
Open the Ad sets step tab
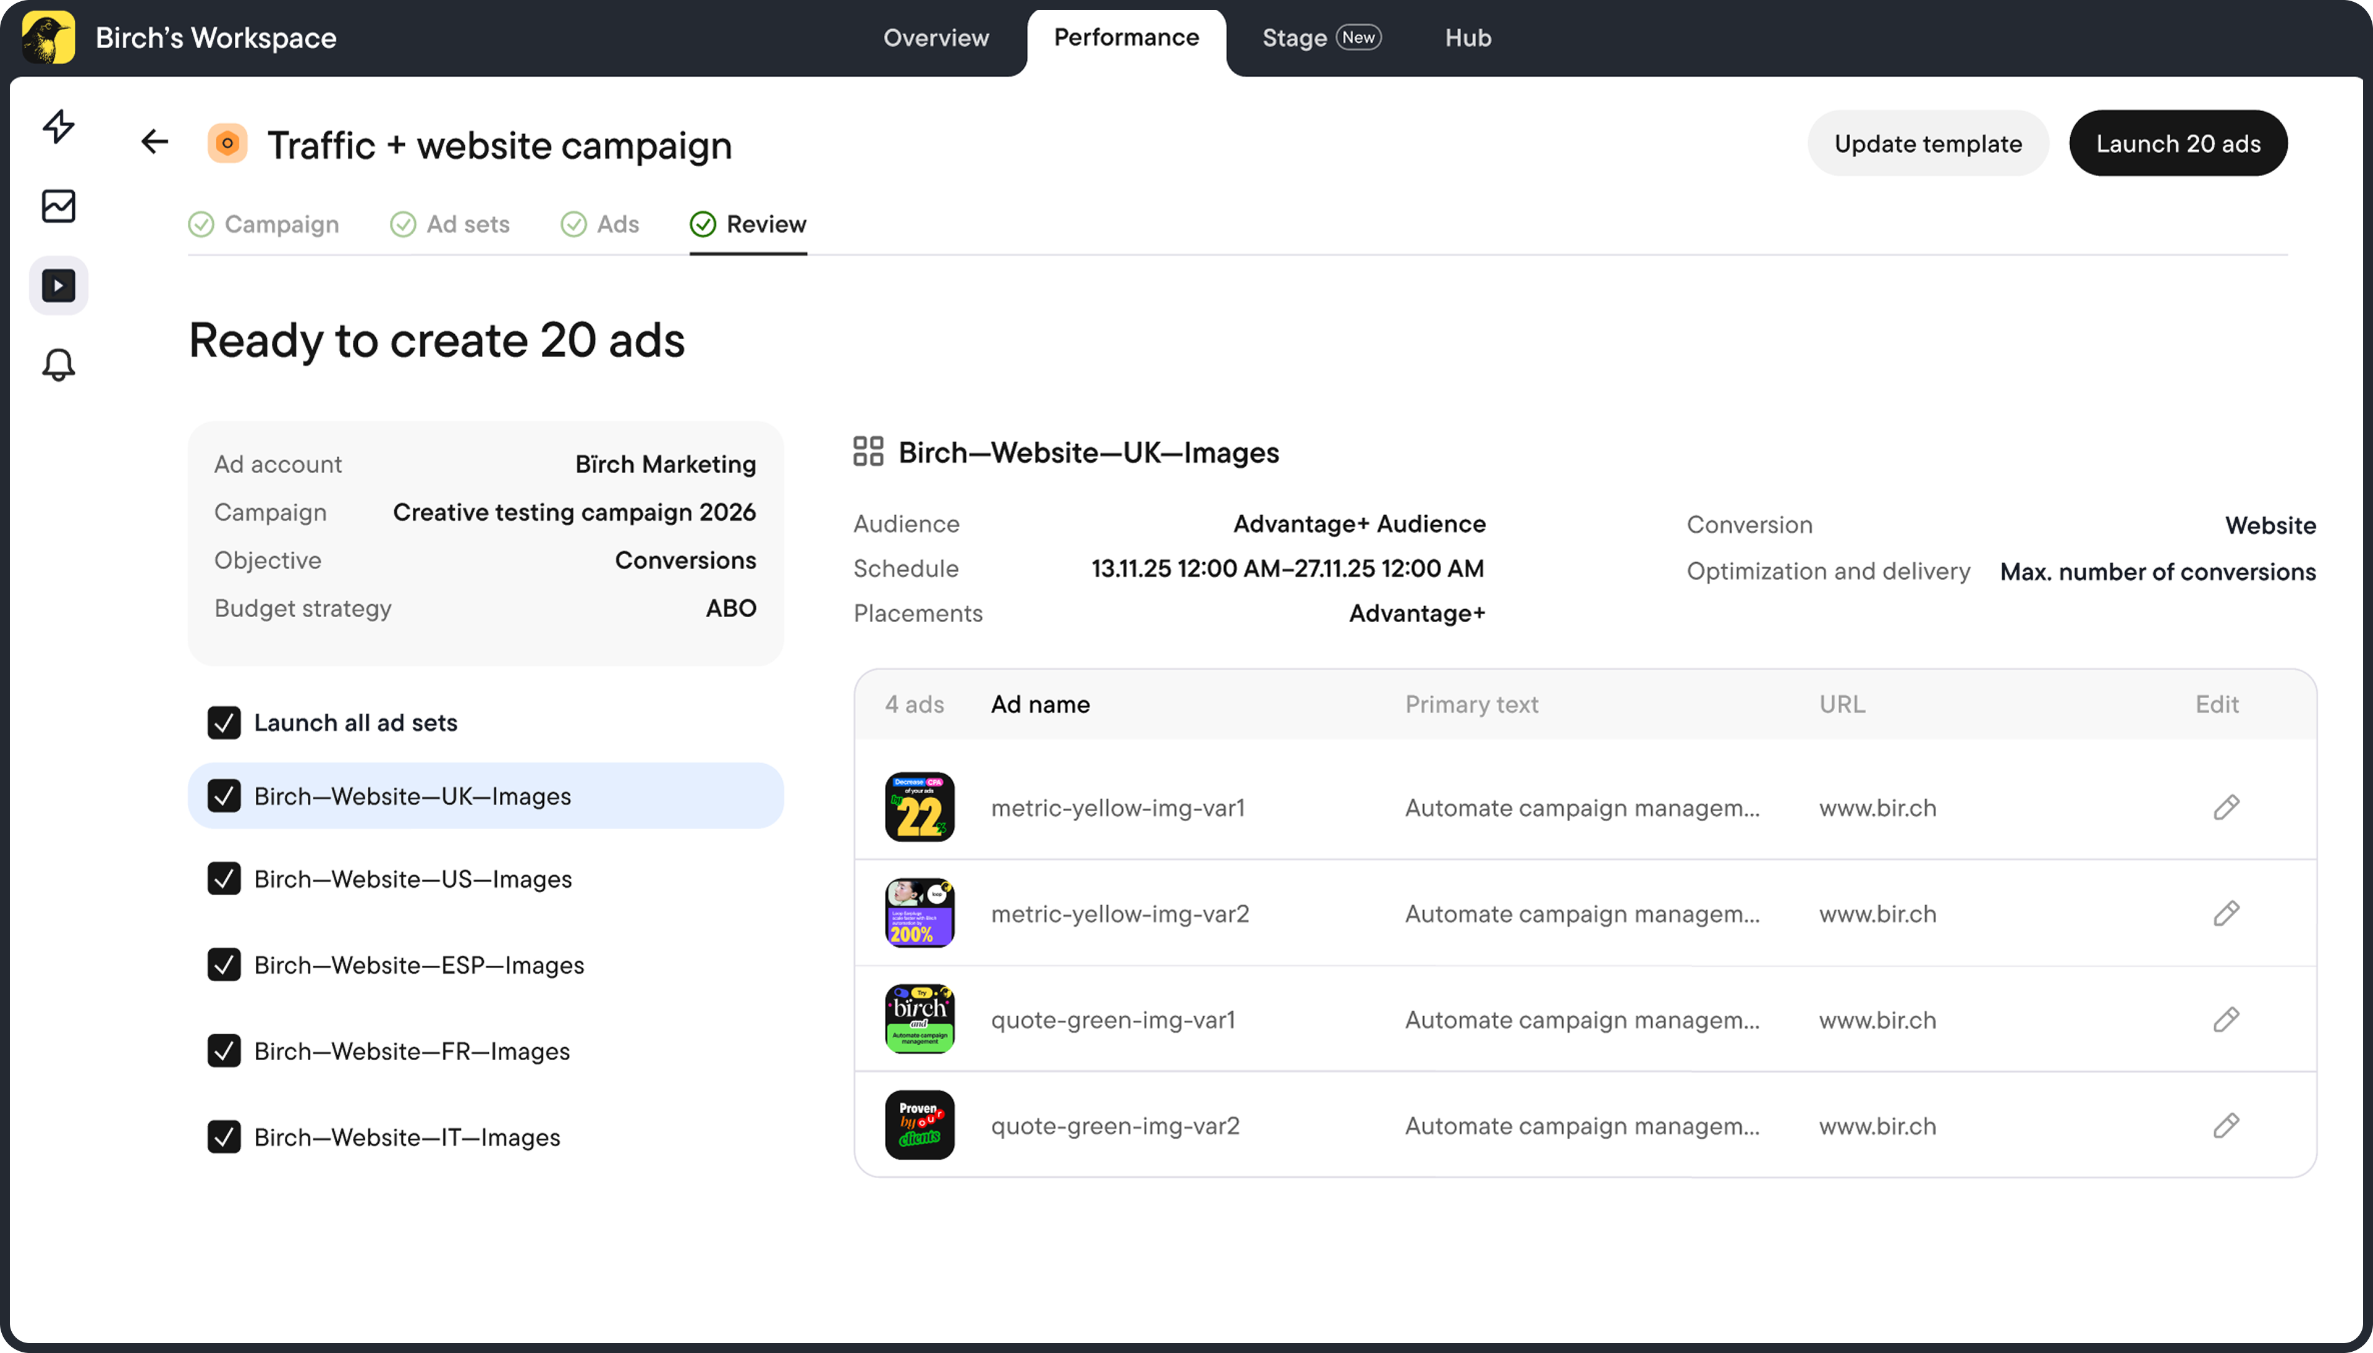tap(450, 224)
